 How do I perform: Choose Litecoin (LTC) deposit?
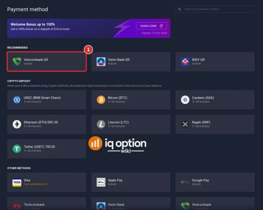(x=131, y=124)
